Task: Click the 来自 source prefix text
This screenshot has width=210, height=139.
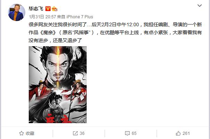Action: tap(61, 17)
